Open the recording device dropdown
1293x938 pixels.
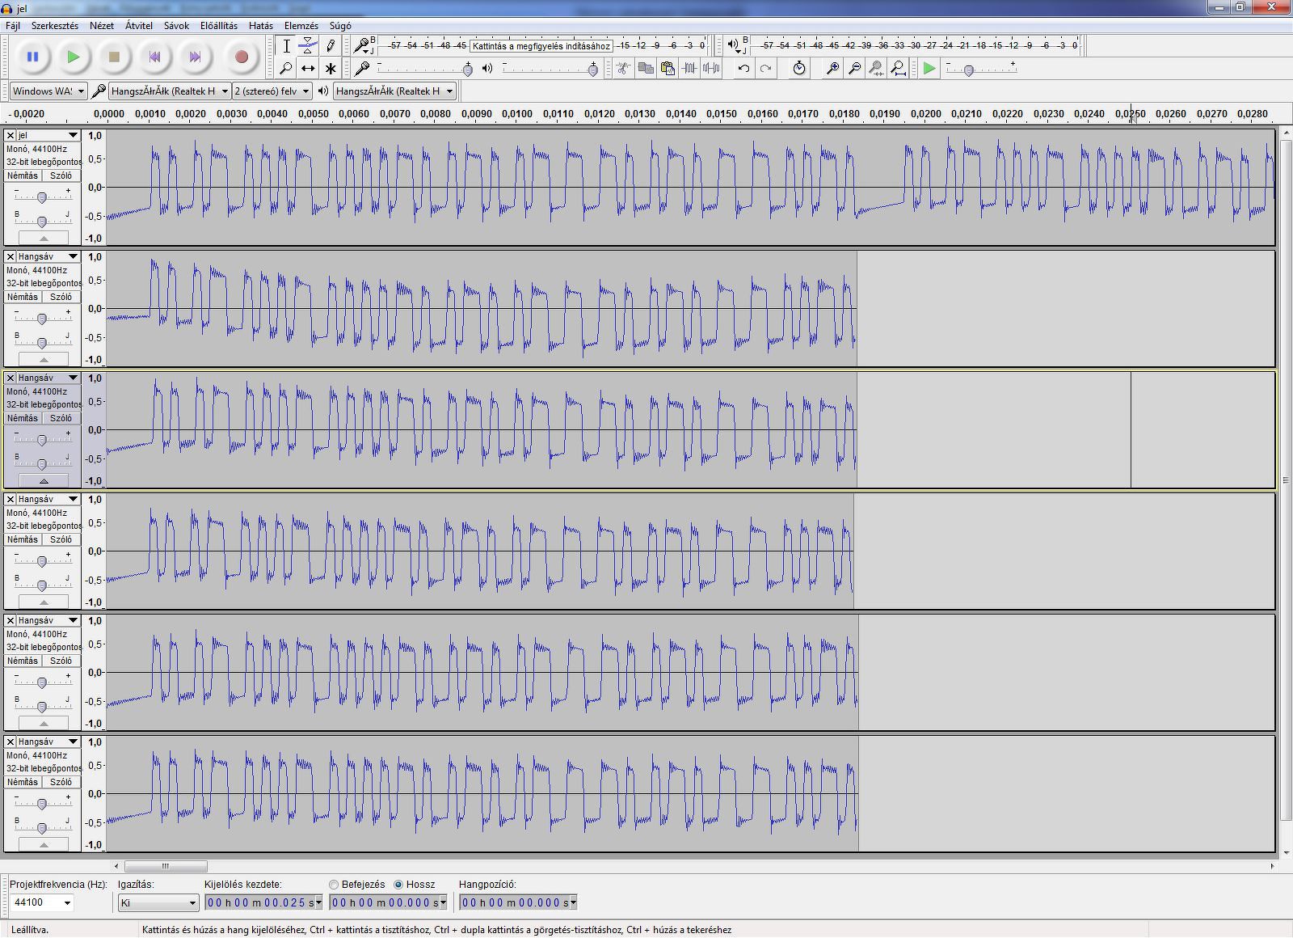170,91
